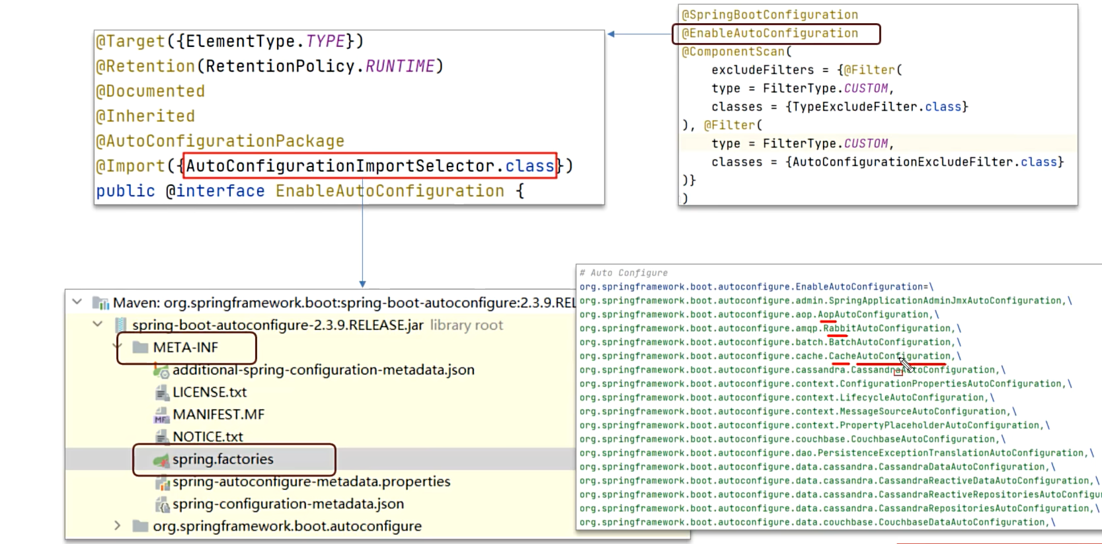
Task: Click the EnableAutoConfiguration=\ key line
Action: 757,286
